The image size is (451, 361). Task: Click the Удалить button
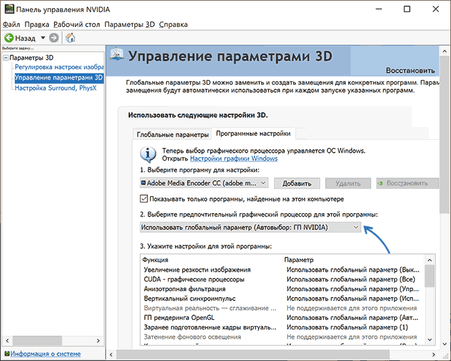tap(348, 184)
